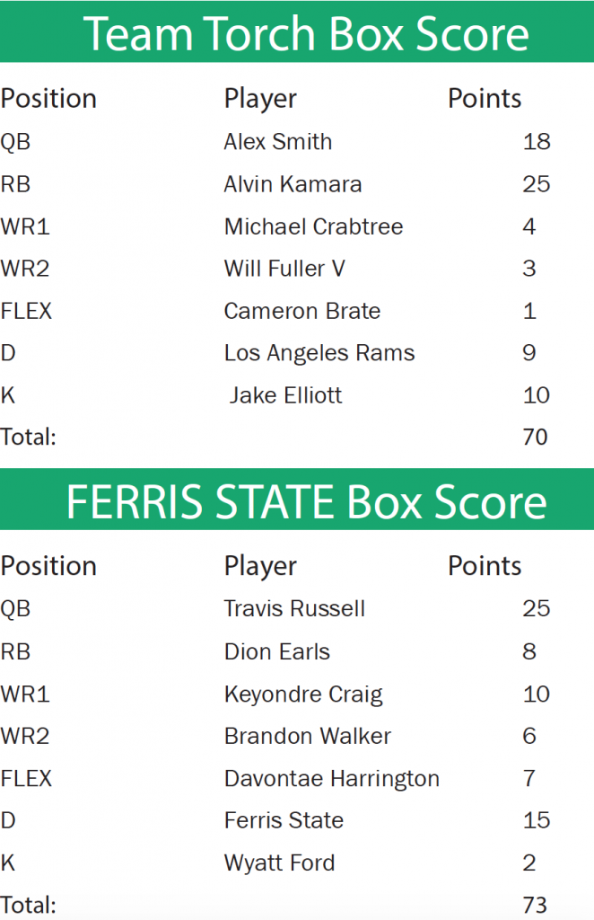Click Team Torch's total score of 70

(x=536, y=438)
